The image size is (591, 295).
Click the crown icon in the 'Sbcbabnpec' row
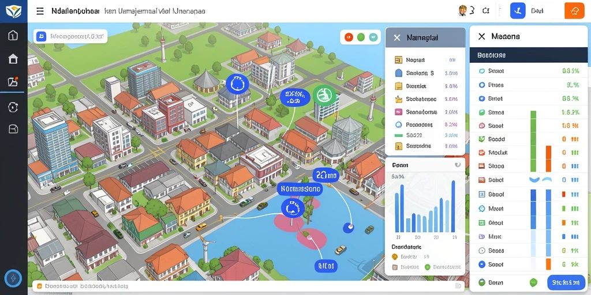pyautogui.click(x=399, y=99)
